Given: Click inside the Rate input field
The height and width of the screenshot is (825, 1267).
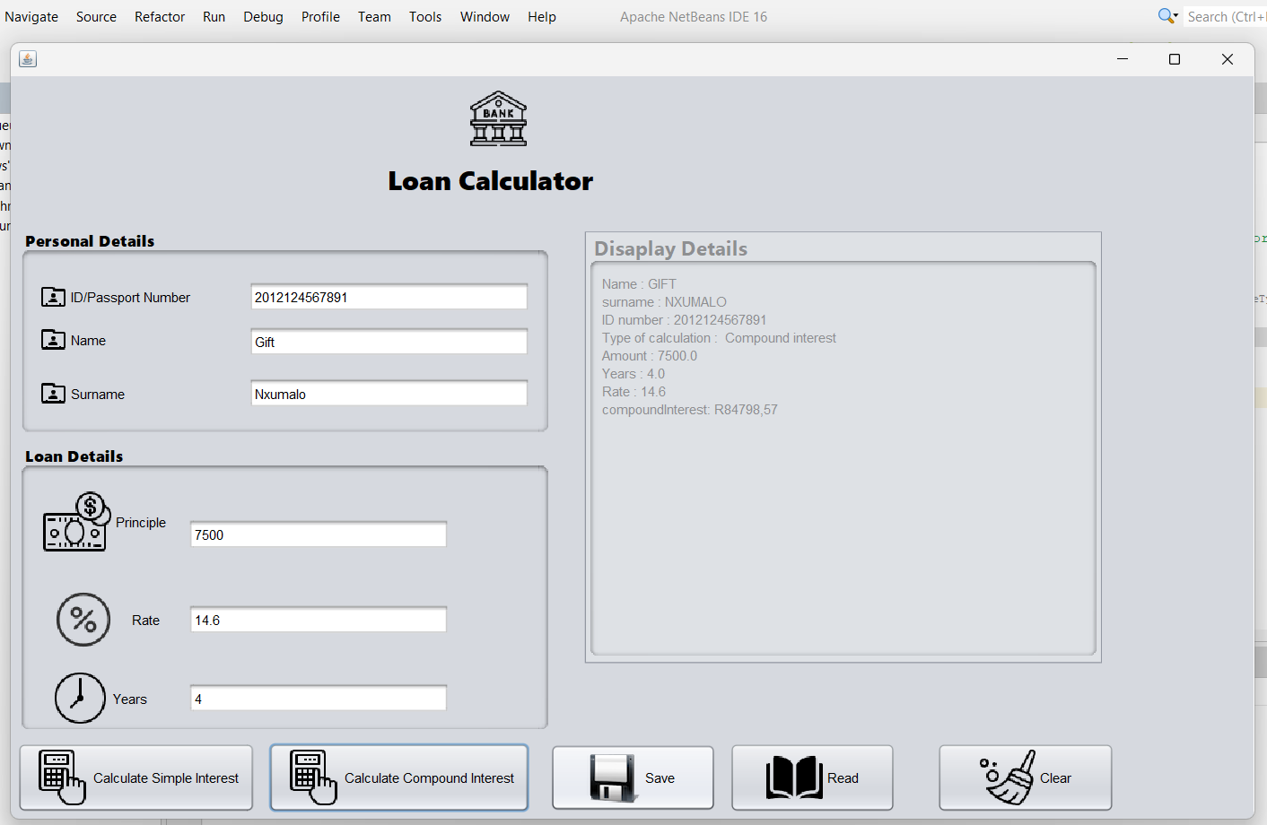Looking at the screenshot, I should click(318, 619).
